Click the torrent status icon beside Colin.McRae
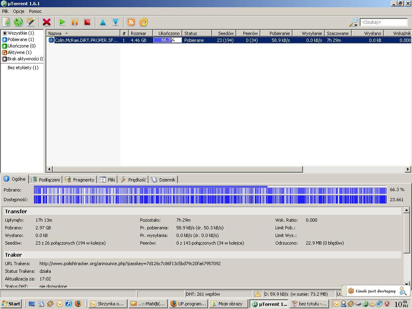Screen dimensions: 412x309 pos(51,40)
